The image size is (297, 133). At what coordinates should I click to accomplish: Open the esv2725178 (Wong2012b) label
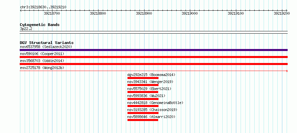pyautogui.click(x=42, y=68)
